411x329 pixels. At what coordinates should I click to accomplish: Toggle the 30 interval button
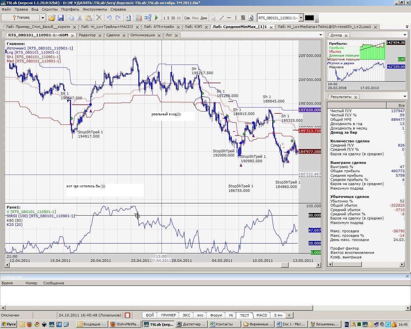pyautogui.click(x=173, y=18)
